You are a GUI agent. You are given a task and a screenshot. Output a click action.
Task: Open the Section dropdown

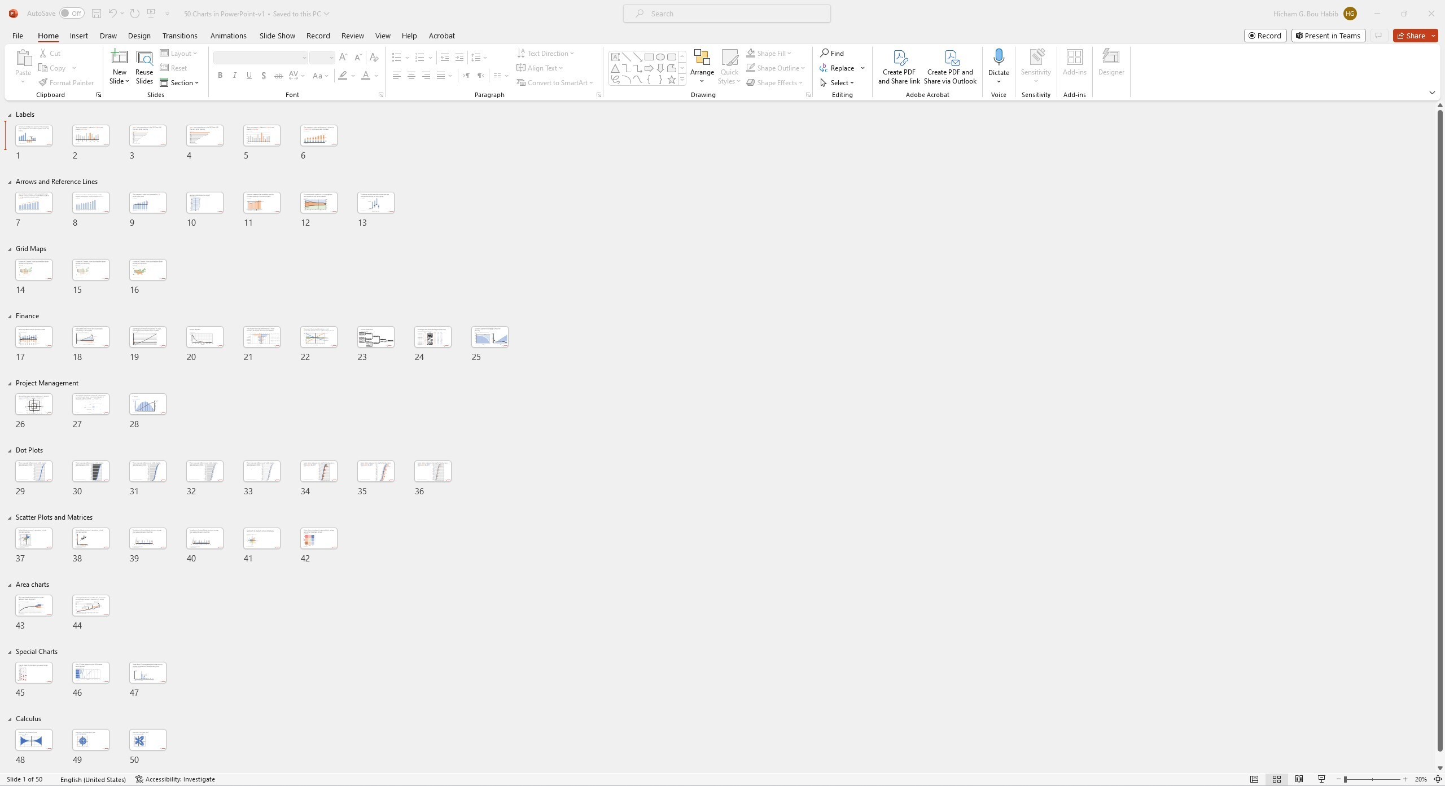coord(179,82)
